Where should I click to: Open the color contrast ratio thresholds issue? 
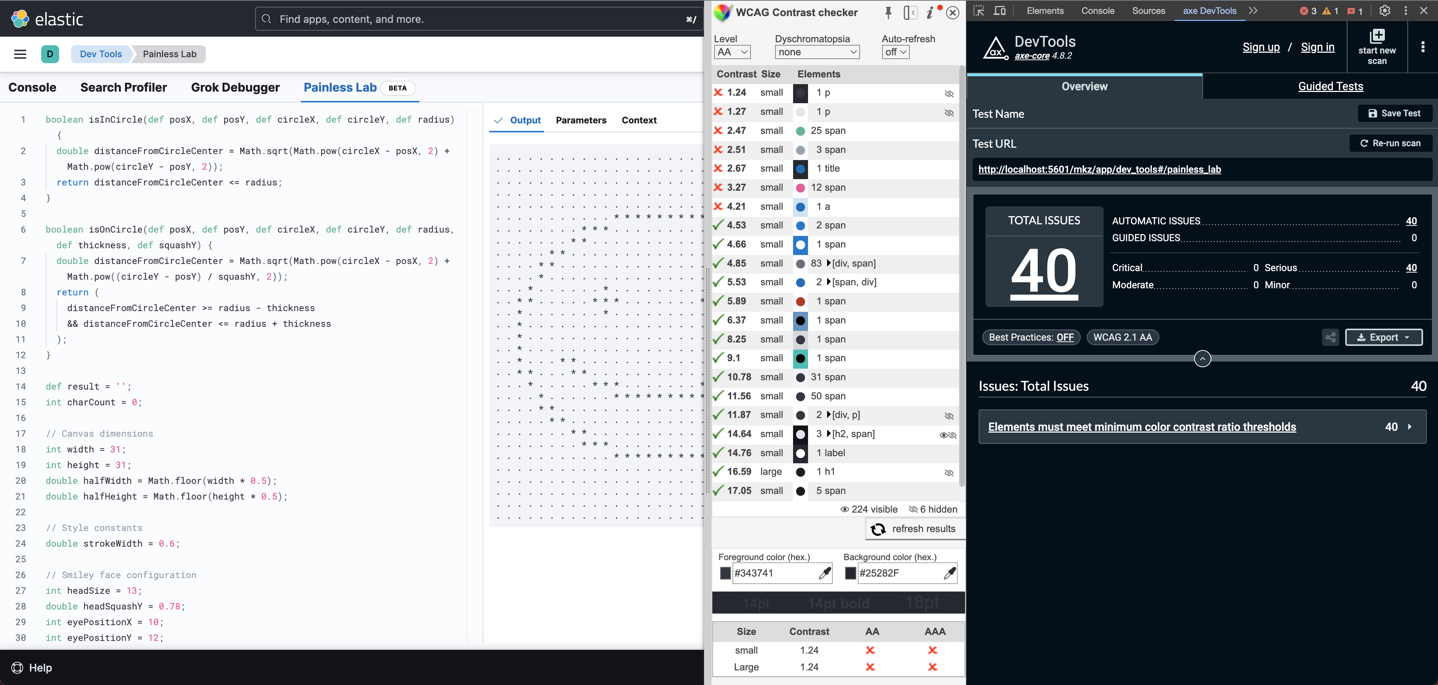click(1202, 427)
